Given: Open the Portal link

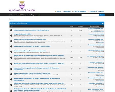Looking at the screenshot, I should [59, 11].
